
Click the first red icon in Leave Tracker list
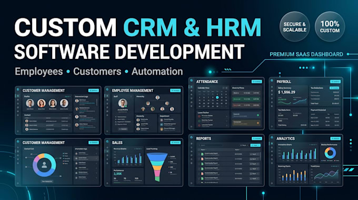[200, 116]
